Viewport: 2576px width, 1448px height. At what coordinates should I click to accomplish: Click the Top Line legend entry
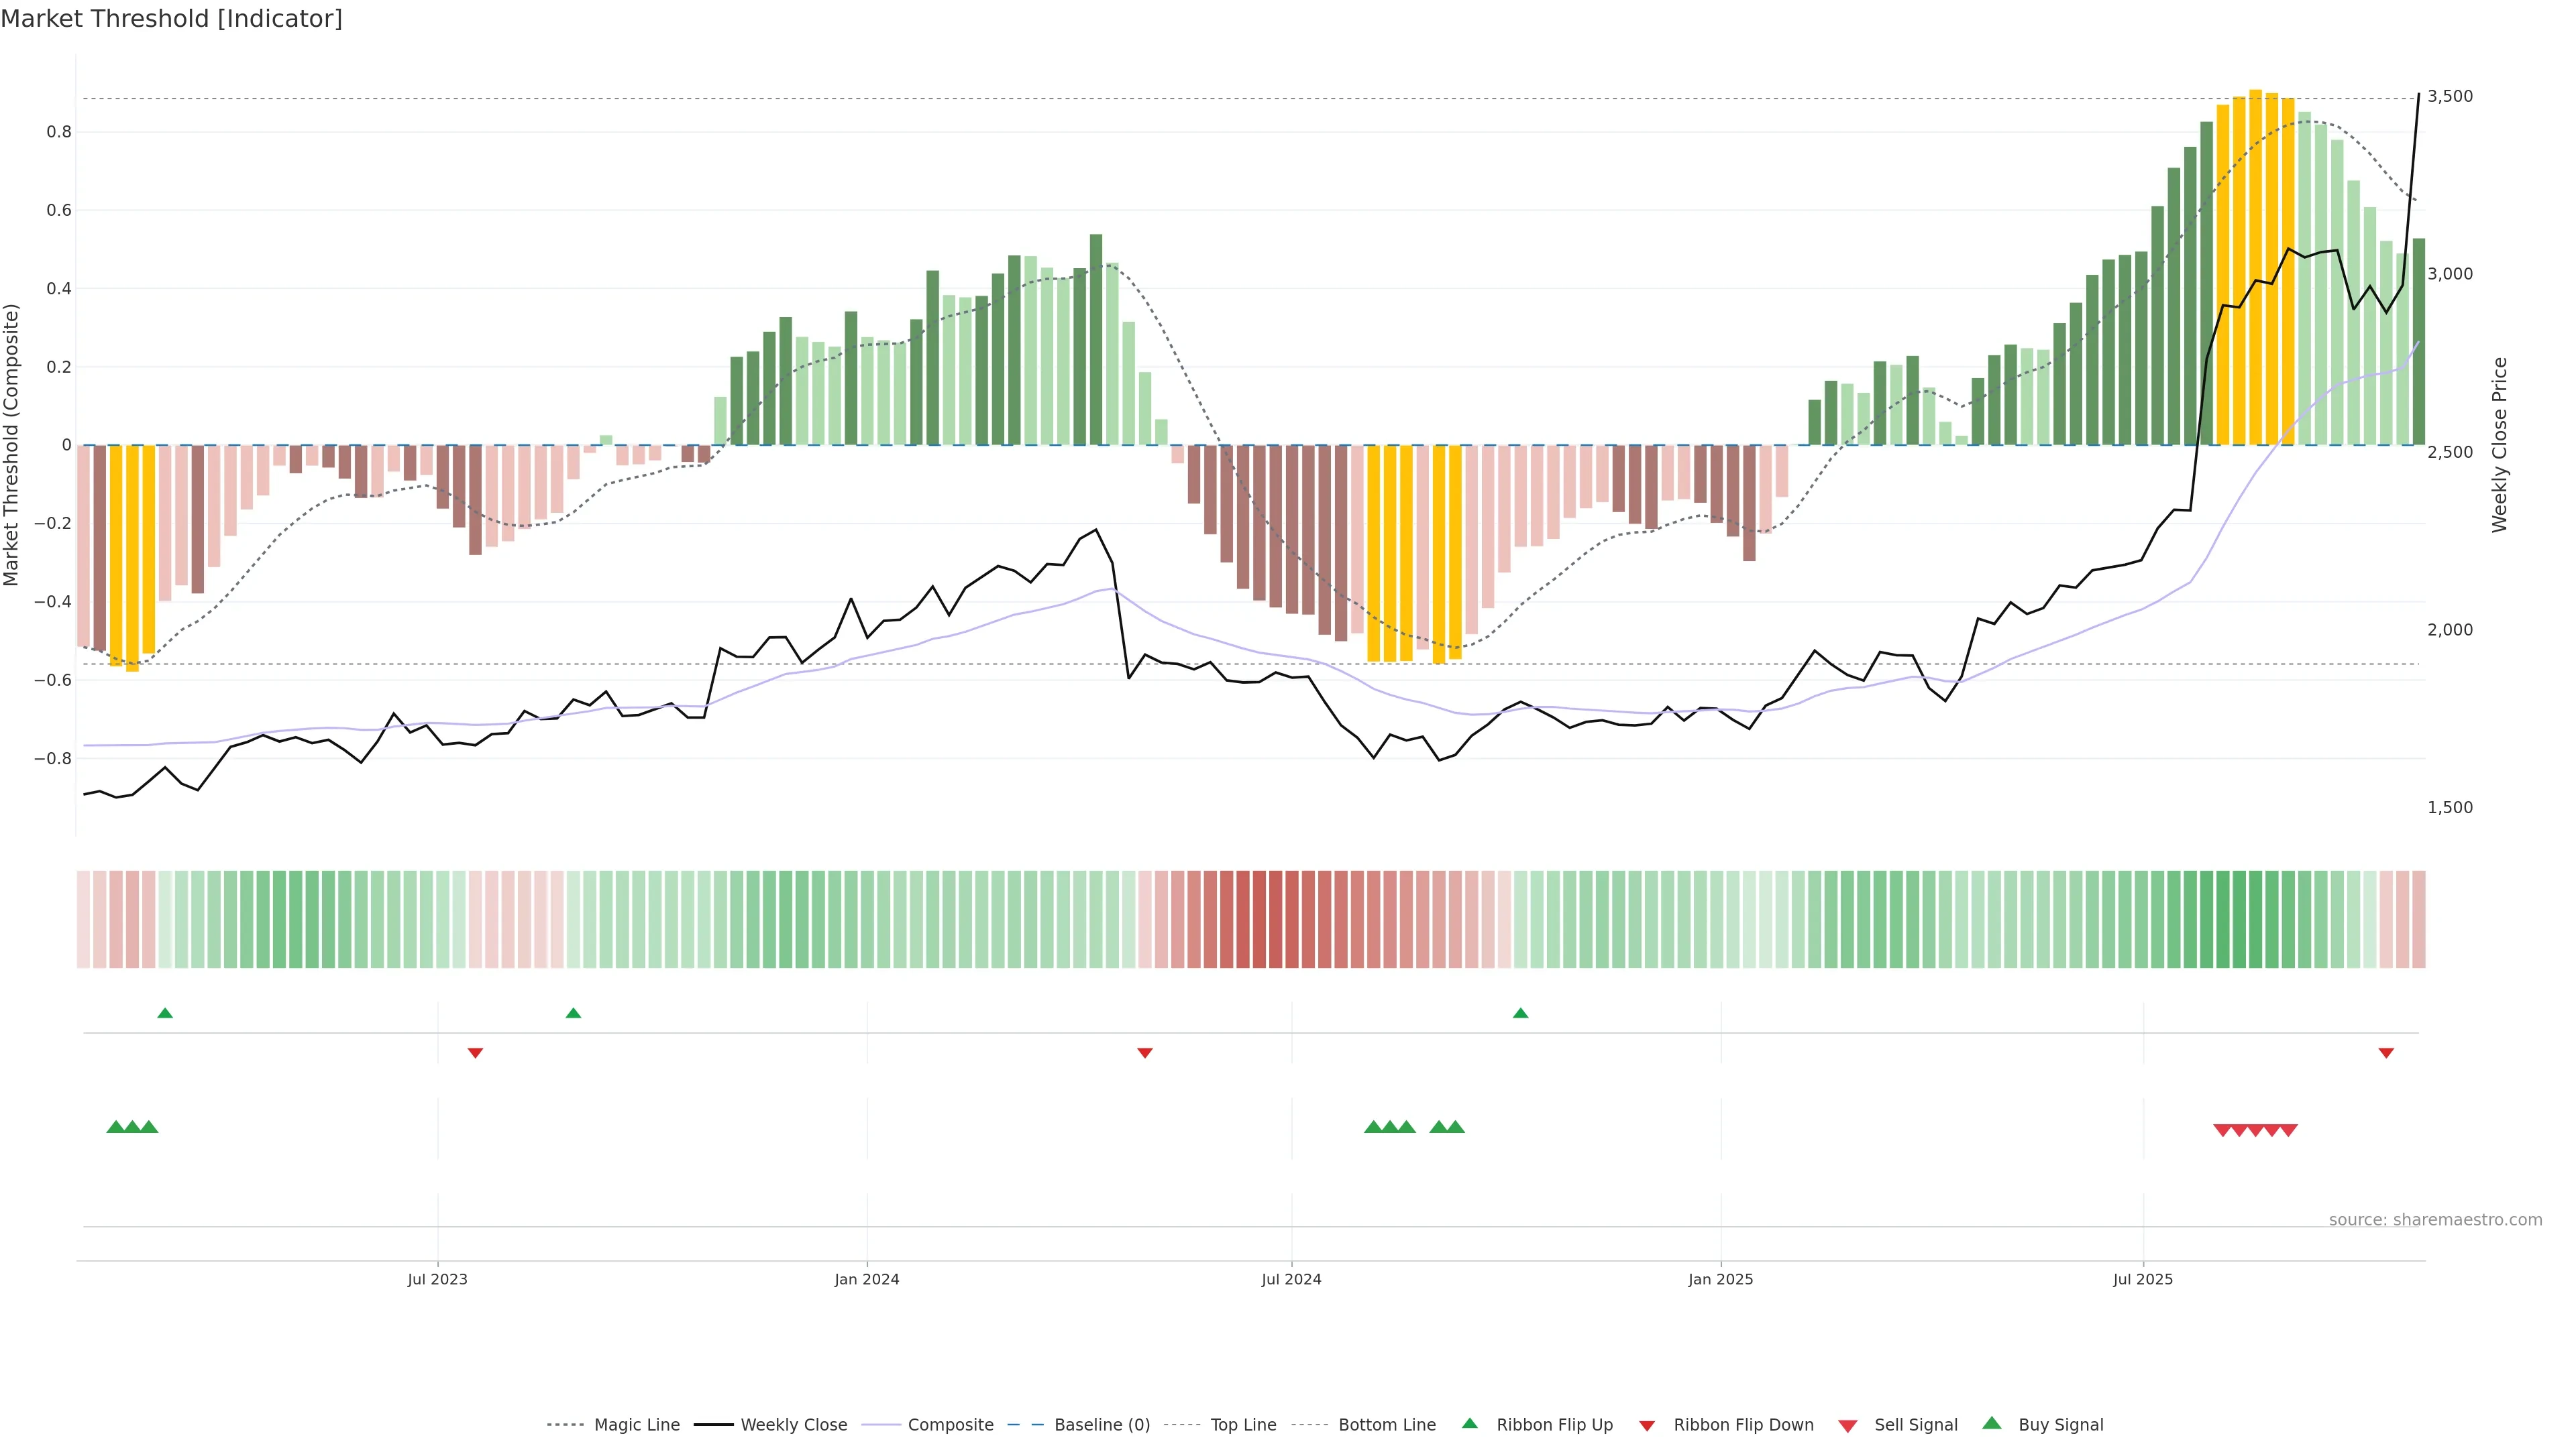[1243, 1425]
